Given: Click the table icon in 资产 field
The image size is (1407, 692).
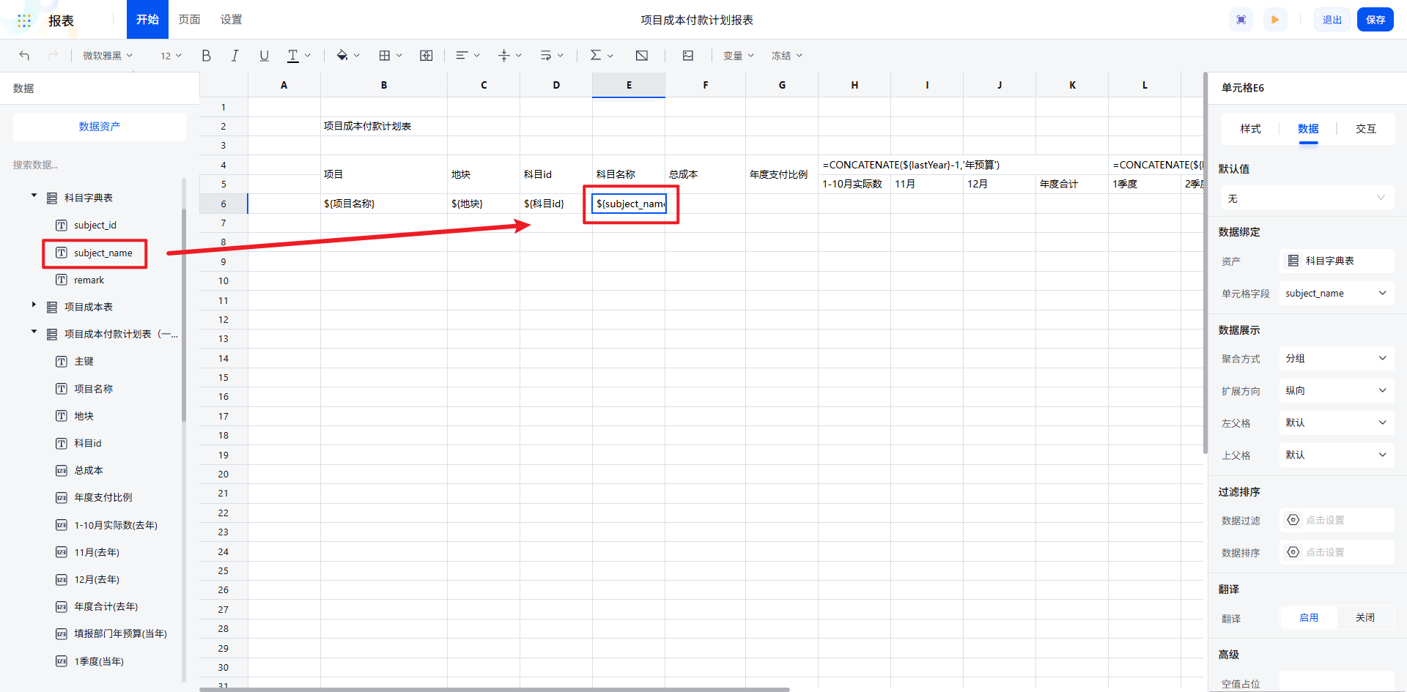Looking at the screenshot, I should click(x=1293, y=261).
